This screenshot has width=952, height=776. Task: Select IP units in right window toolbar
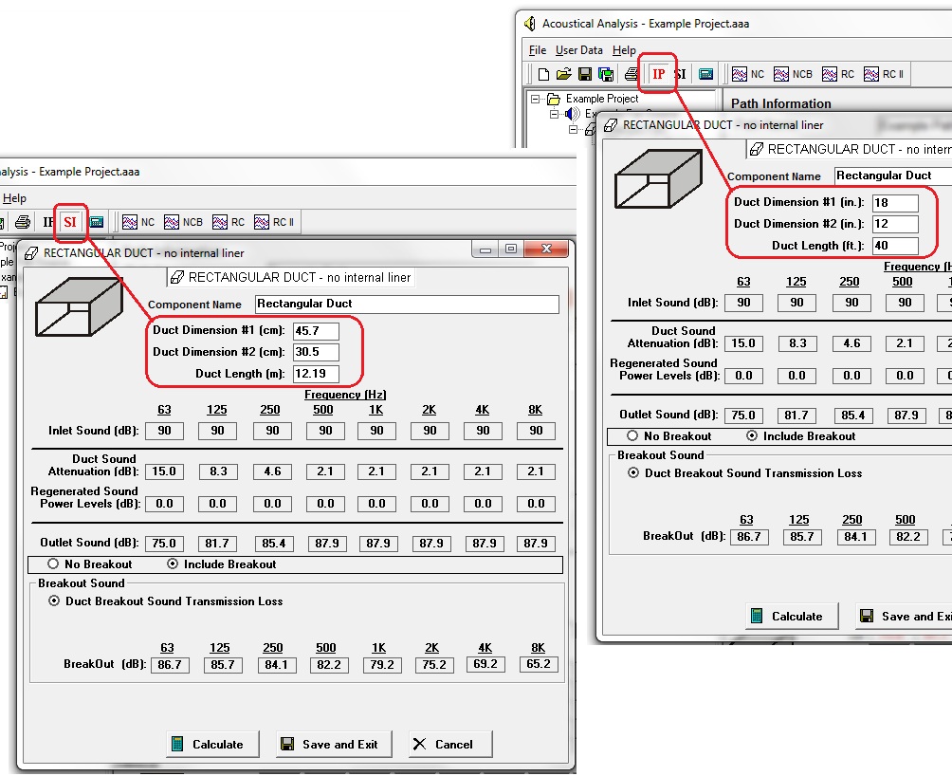click(658, 74)
